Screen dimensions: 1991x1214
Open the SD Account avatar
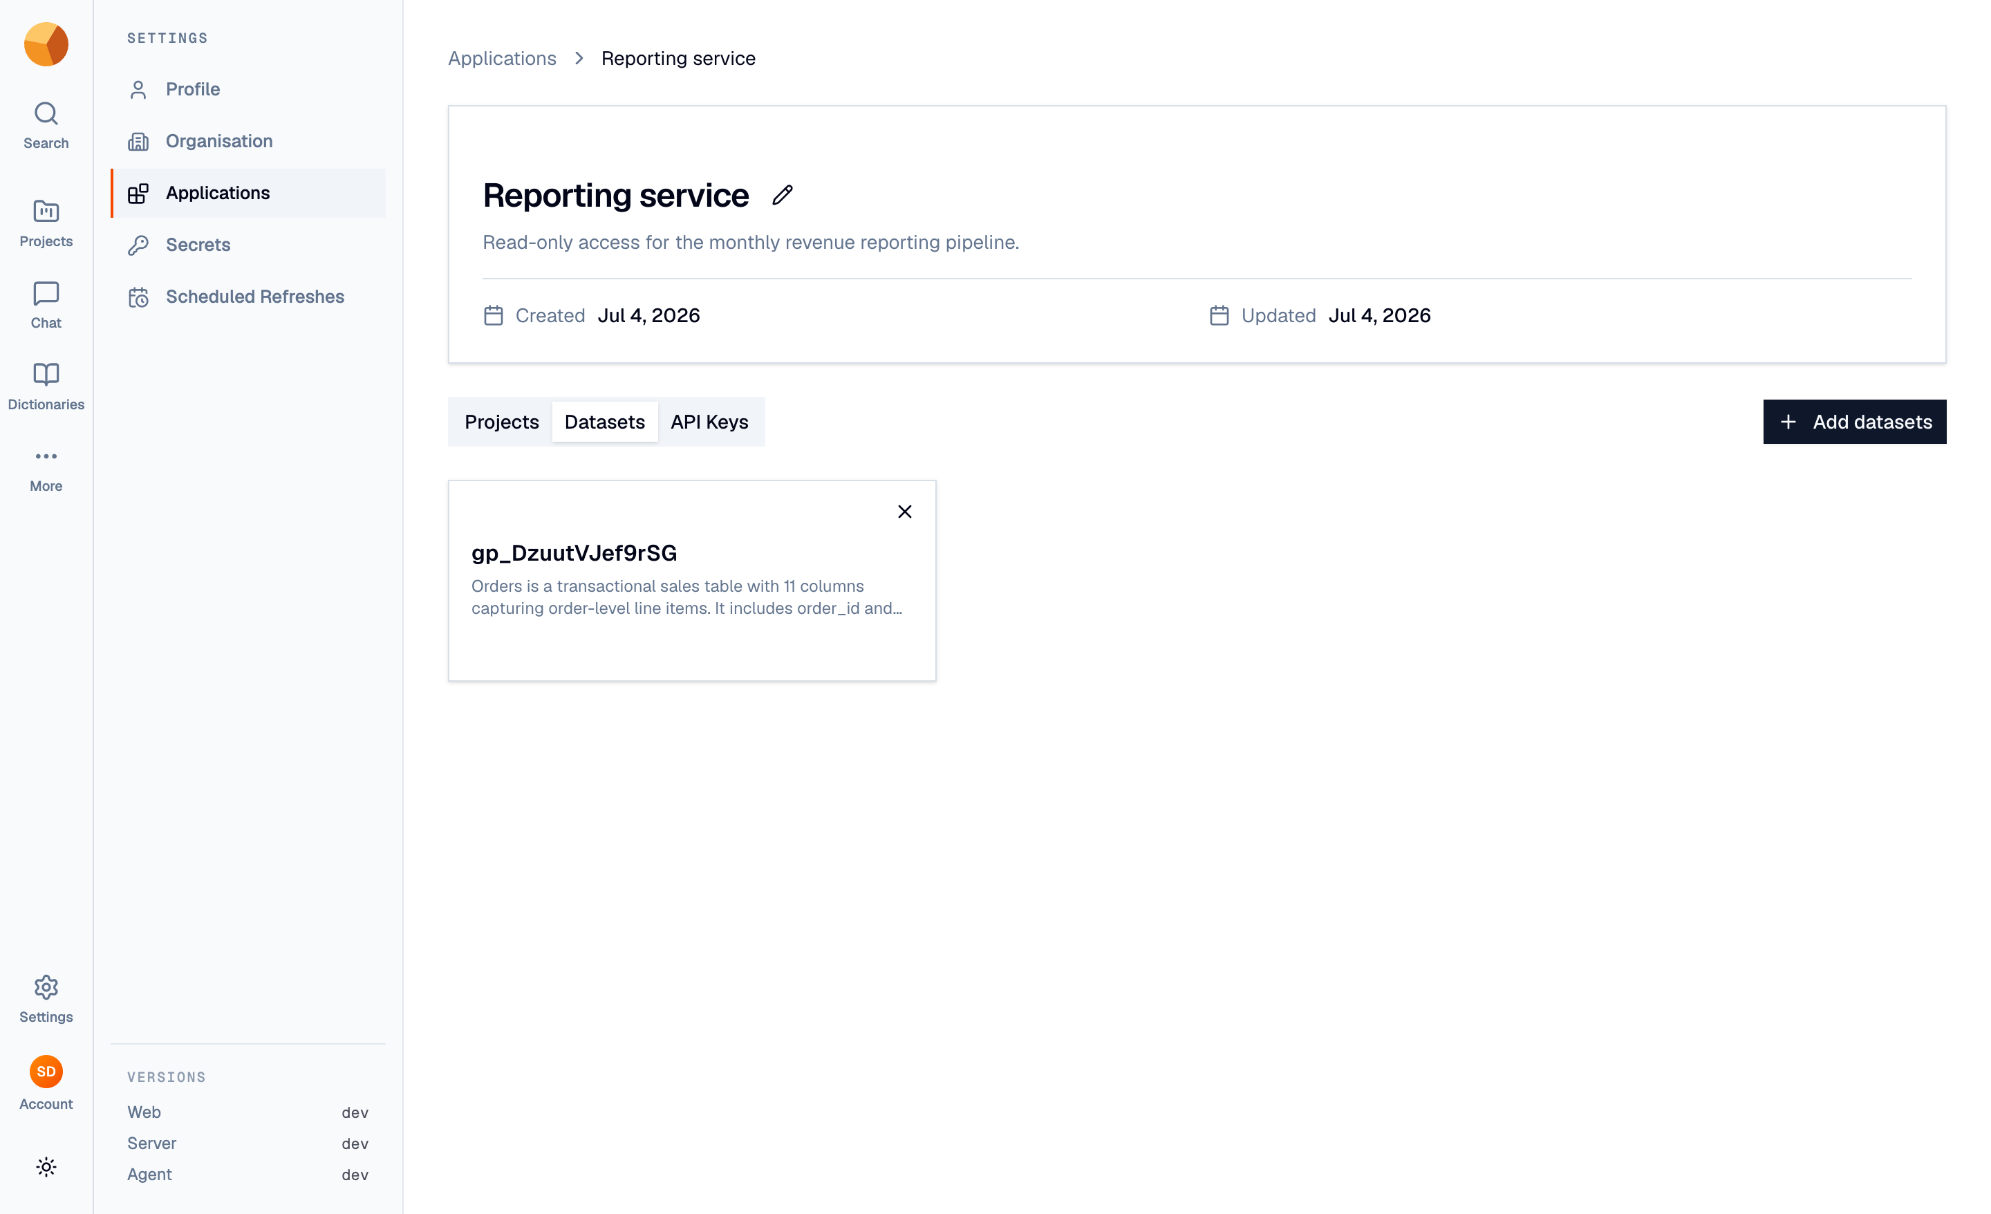(x=46, y=1072)
